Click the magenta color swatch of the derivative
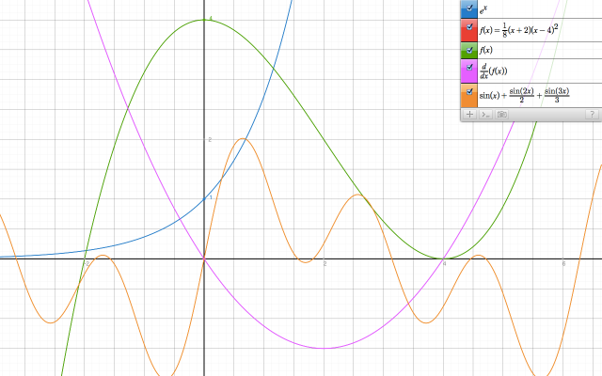602x376 pixels. (x=468, y=71)
